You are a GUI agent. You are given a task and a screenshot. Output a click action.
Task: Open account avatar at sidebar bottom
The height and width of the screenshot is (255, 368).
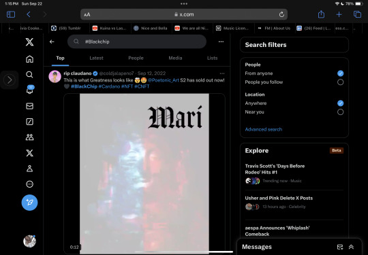(x=29, y=241)
